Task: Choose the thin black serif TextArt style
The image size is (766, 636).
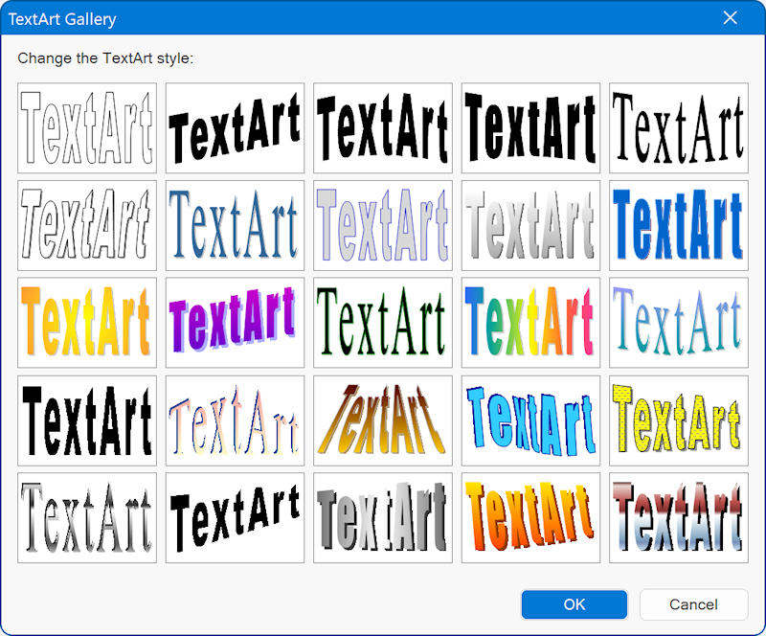Action: tap(679, 127)
